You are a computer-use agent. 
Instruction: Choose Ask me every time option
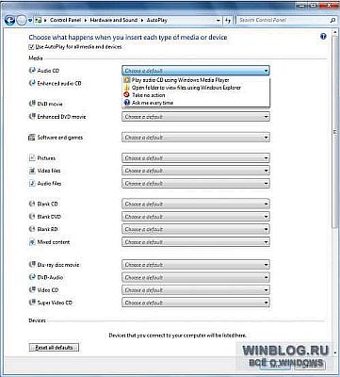tap(196, 103)
